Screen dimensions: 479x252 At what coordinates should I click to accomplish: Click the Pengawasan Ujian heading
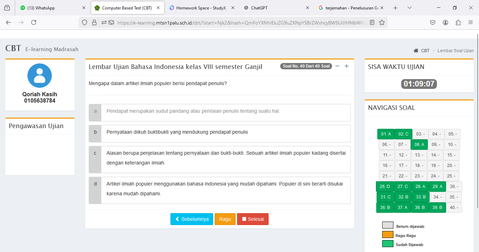(36, 126)
